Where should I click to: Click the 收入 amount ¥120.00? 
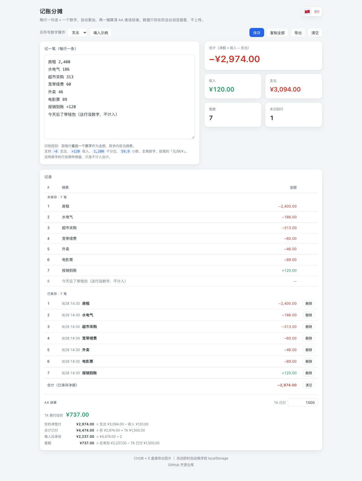222,89
